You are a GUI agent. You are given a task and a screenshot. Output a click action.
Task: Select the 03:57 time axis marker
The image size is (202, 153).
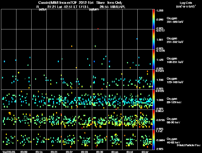(x=145, y=152)
